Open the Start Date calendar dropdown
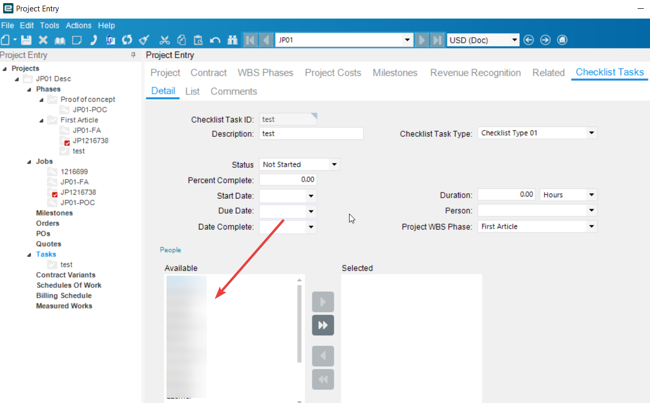The width and height of the screenshot is (650, 403). click(311, 196)
